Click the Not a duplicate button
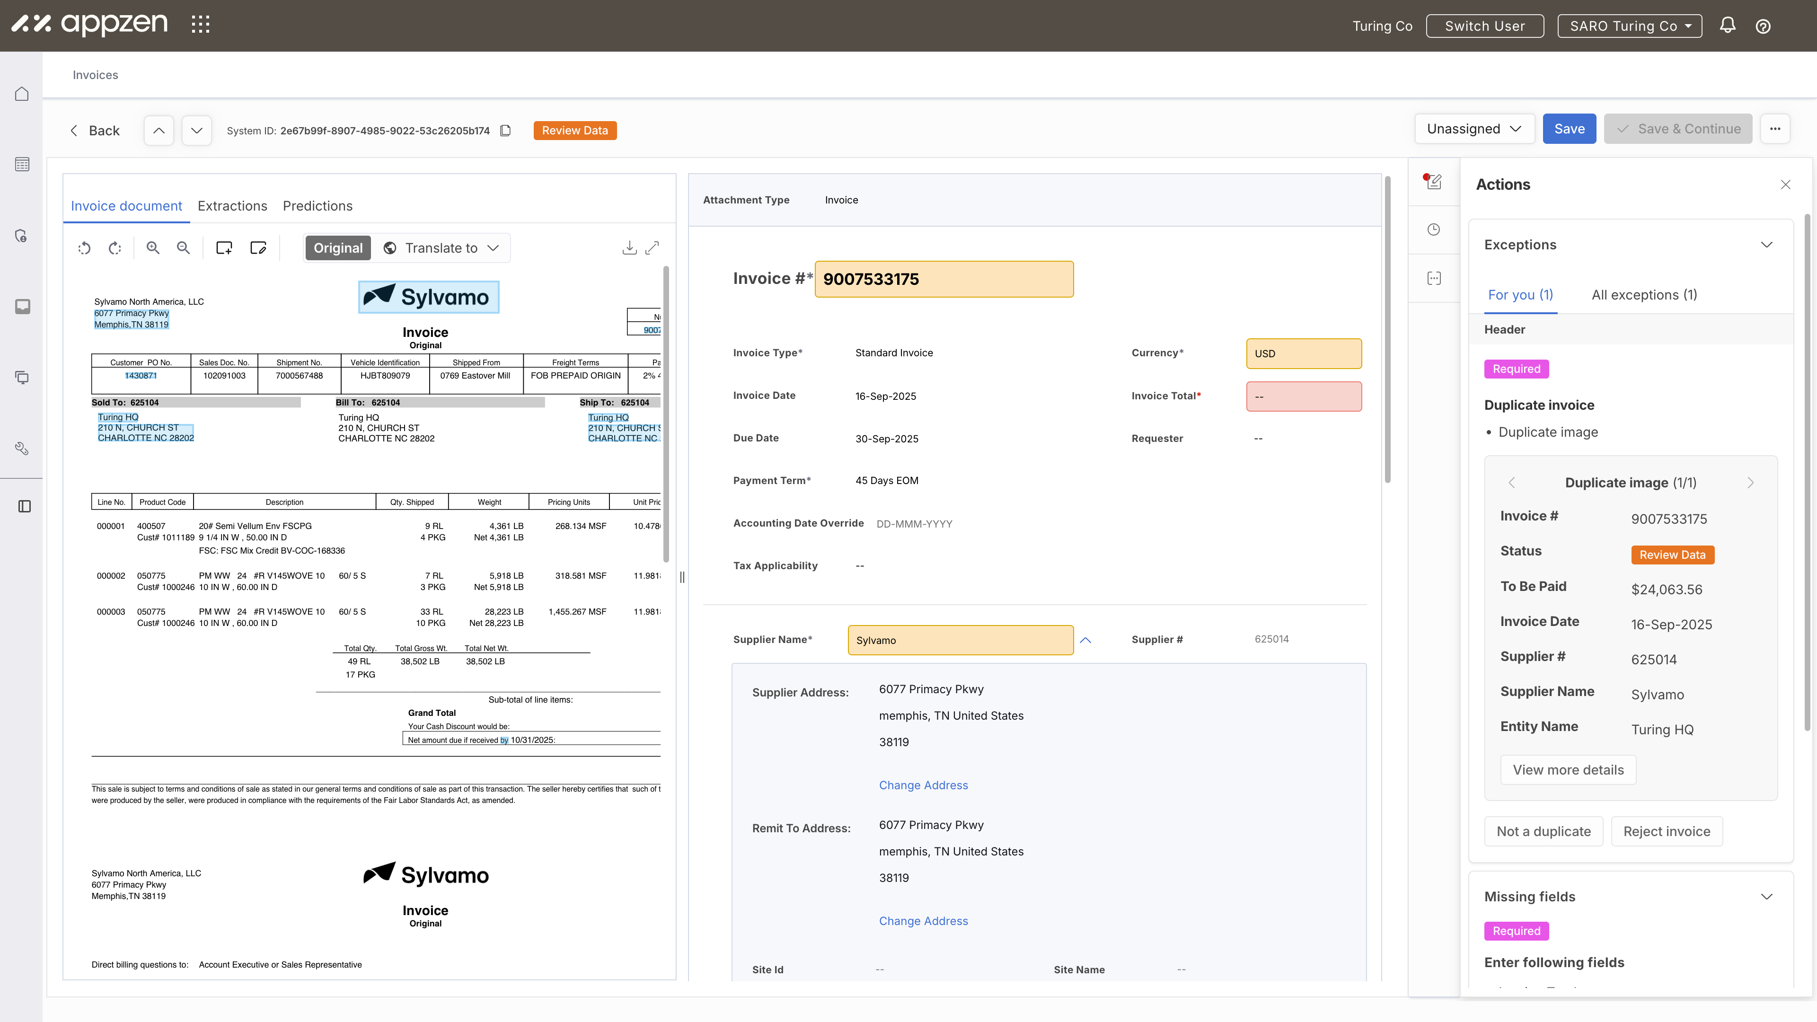 (x=1544, y=832)
